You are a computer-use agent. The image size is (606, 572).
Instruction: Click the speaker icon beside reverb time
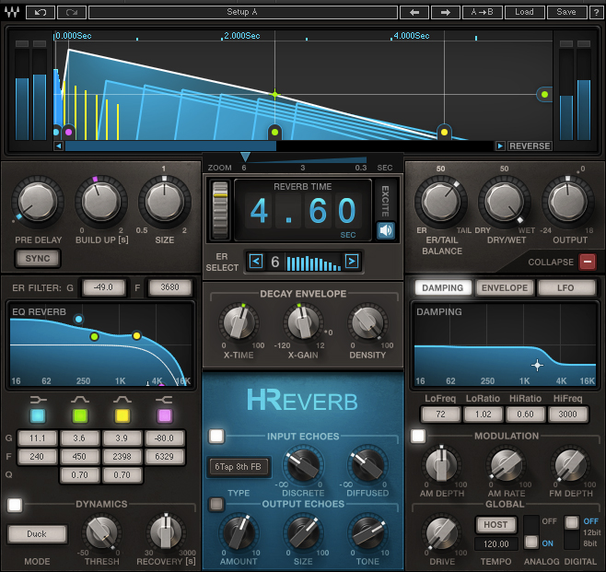point(386,230)
